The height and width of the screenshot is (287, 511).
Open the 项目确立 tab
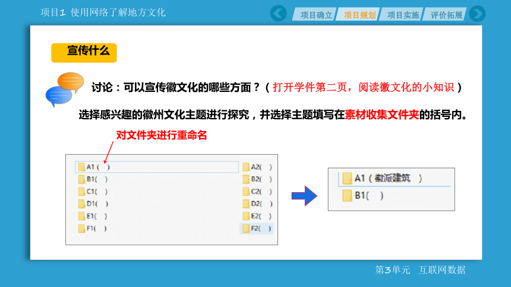[x=314, y=15]
